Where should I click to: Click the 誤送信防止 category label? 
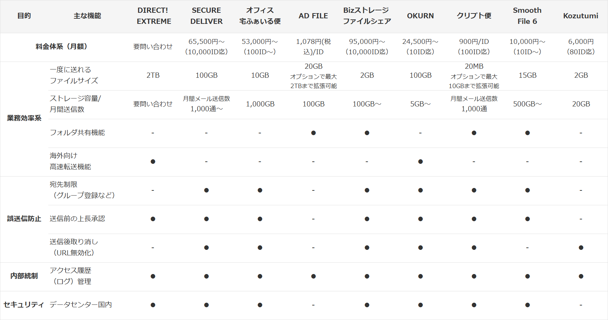(24, 219)
